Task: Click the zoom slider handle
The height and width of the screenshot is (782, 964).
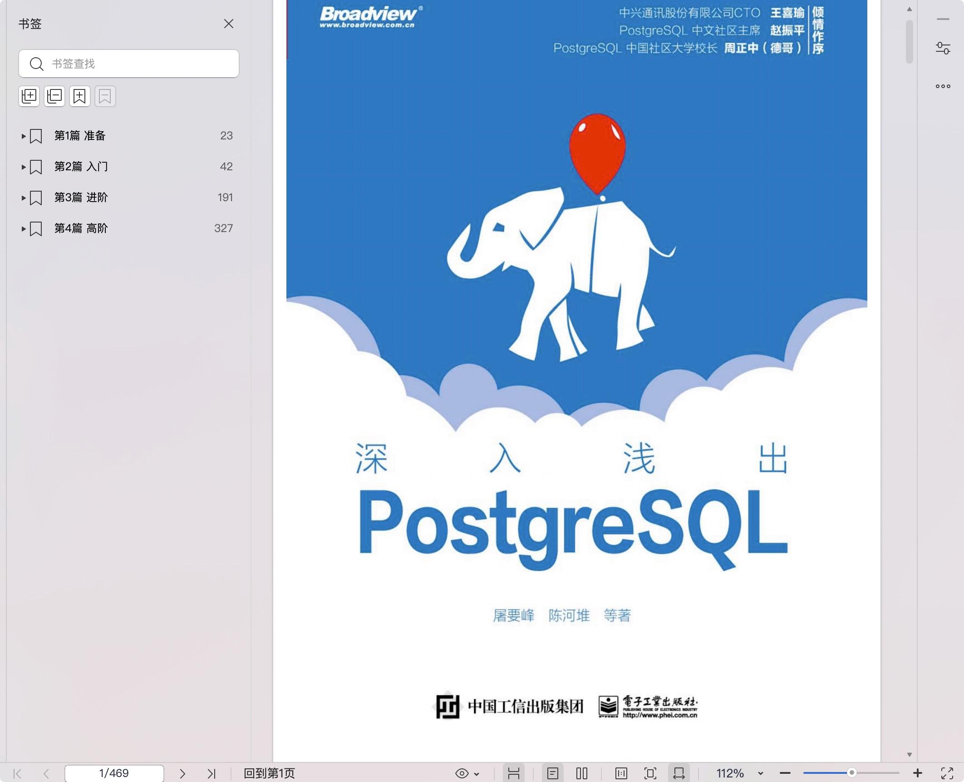Action: click(852, 772)
